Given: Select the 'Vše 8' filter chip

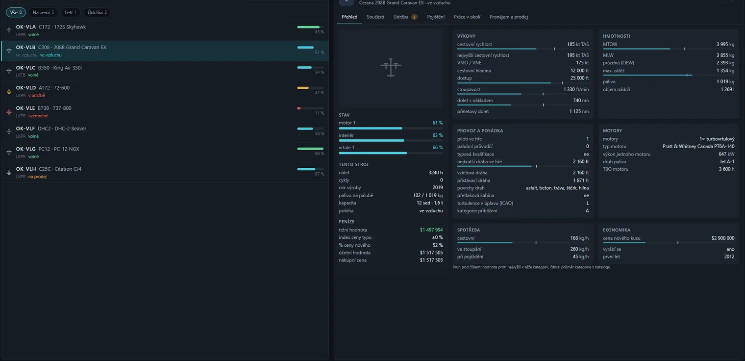Looking at the screenshot, I should (16, 12).
